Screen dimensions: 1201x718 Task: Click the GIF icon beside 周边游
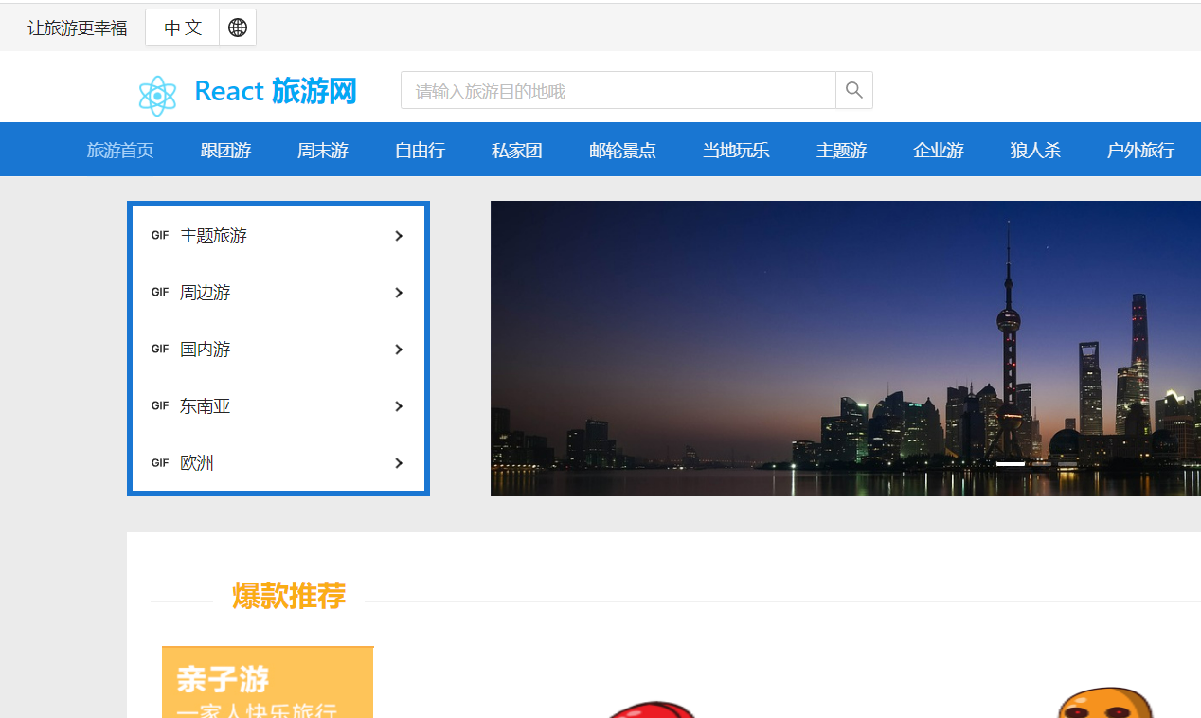(159, 292)
